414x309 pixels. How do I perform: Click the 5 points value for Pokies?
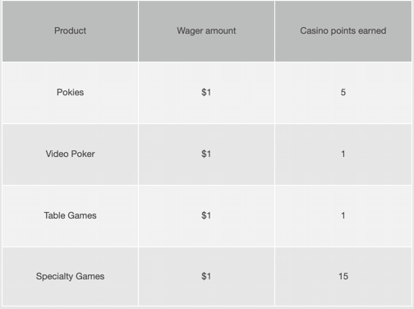click(343, 93)
